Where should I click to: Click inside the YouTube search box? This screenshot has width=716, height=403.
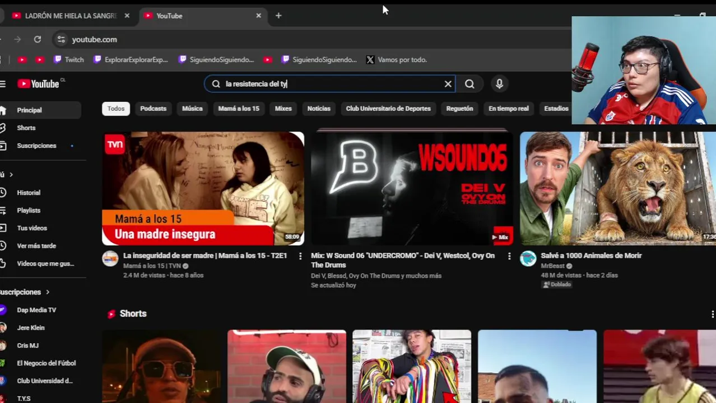coord(329,84)
